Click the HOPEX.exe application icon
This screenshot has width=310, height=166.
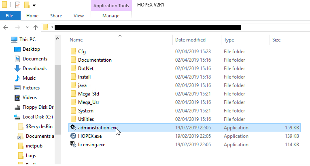pyautogui.click(x=73, y=136)
